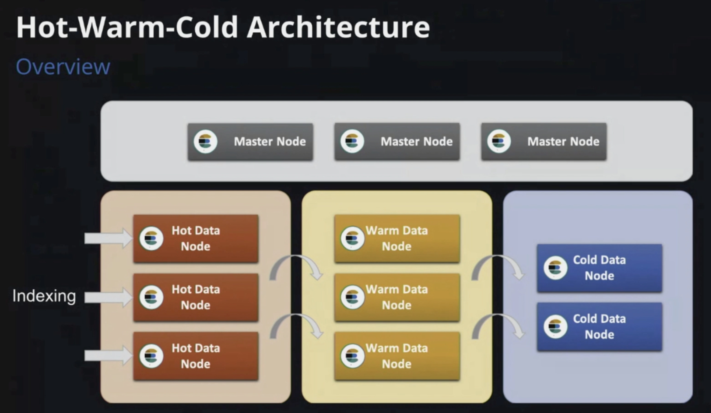The width and height of the screenshot is (711, 413).
Task: Click Elasticsearch icon on middle Warm Data Node
Action: click(352, 297)
